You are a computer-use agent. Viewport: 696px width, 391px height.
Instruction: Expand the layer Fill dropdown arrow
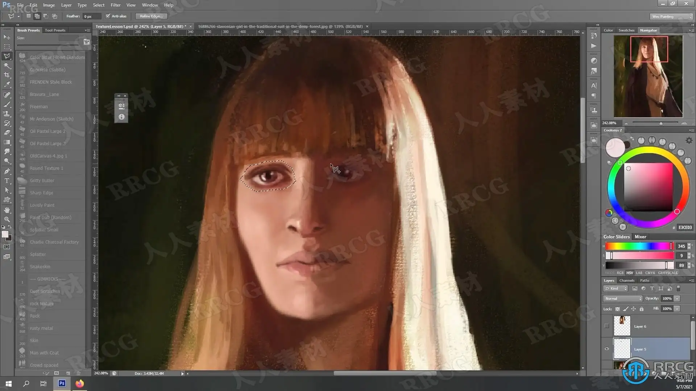tap(677, 308)
